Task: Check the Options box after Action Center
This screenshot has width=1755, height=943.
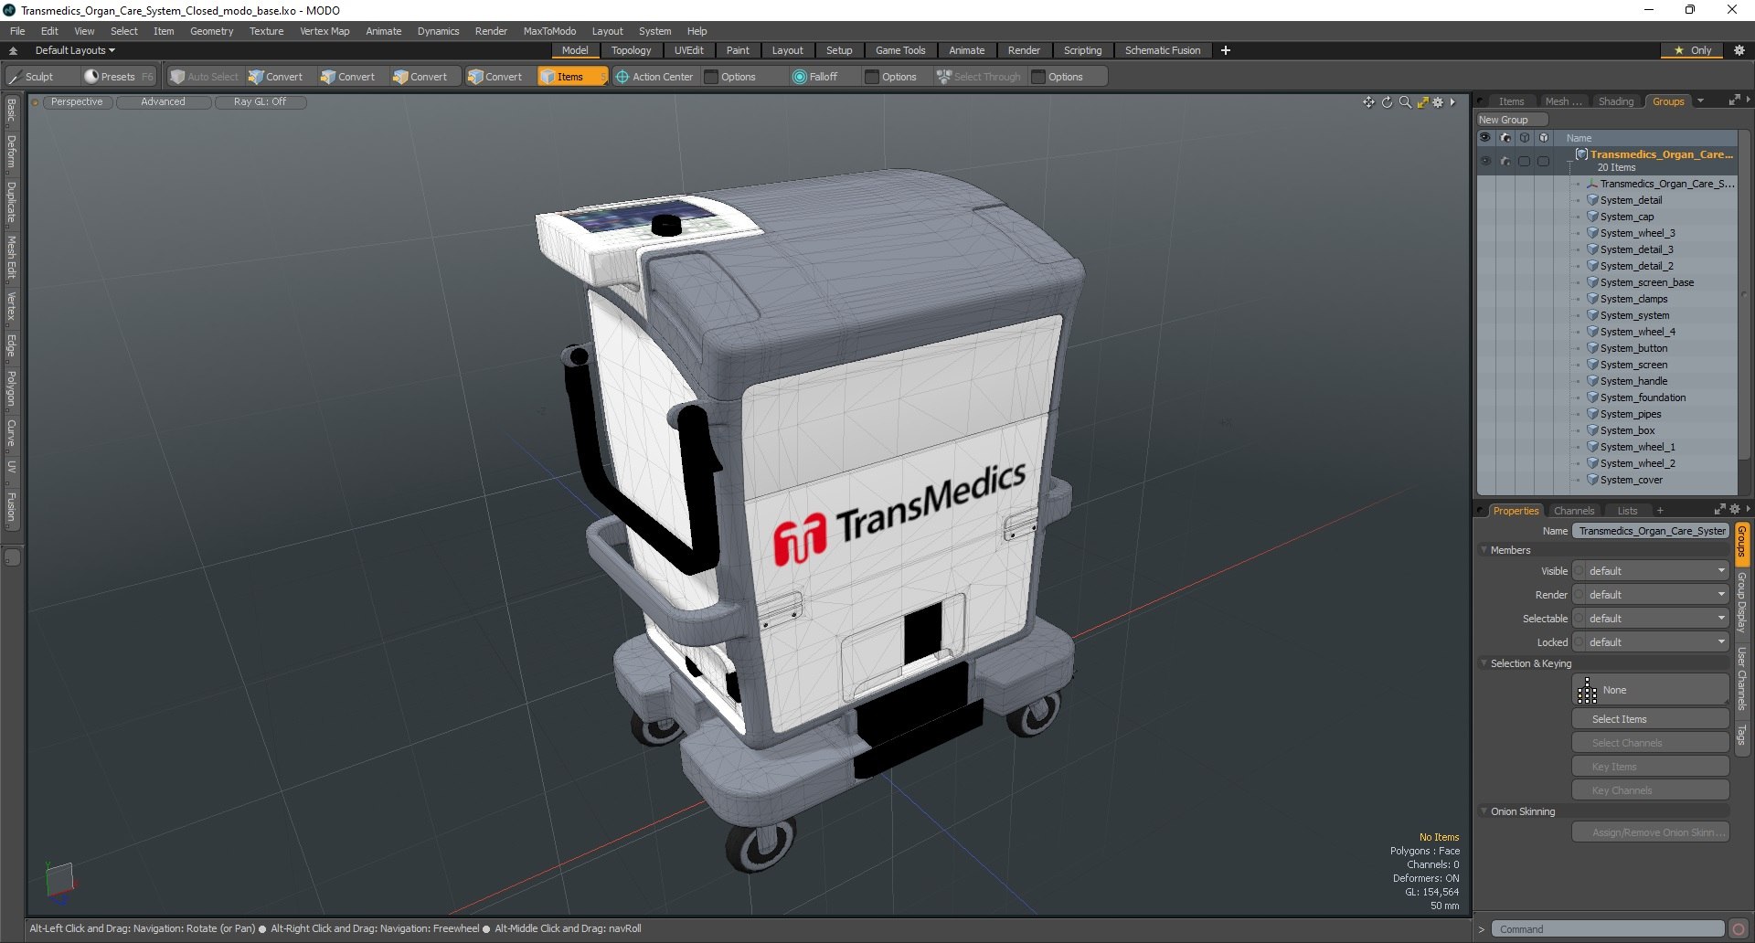Action: [711, 77]
